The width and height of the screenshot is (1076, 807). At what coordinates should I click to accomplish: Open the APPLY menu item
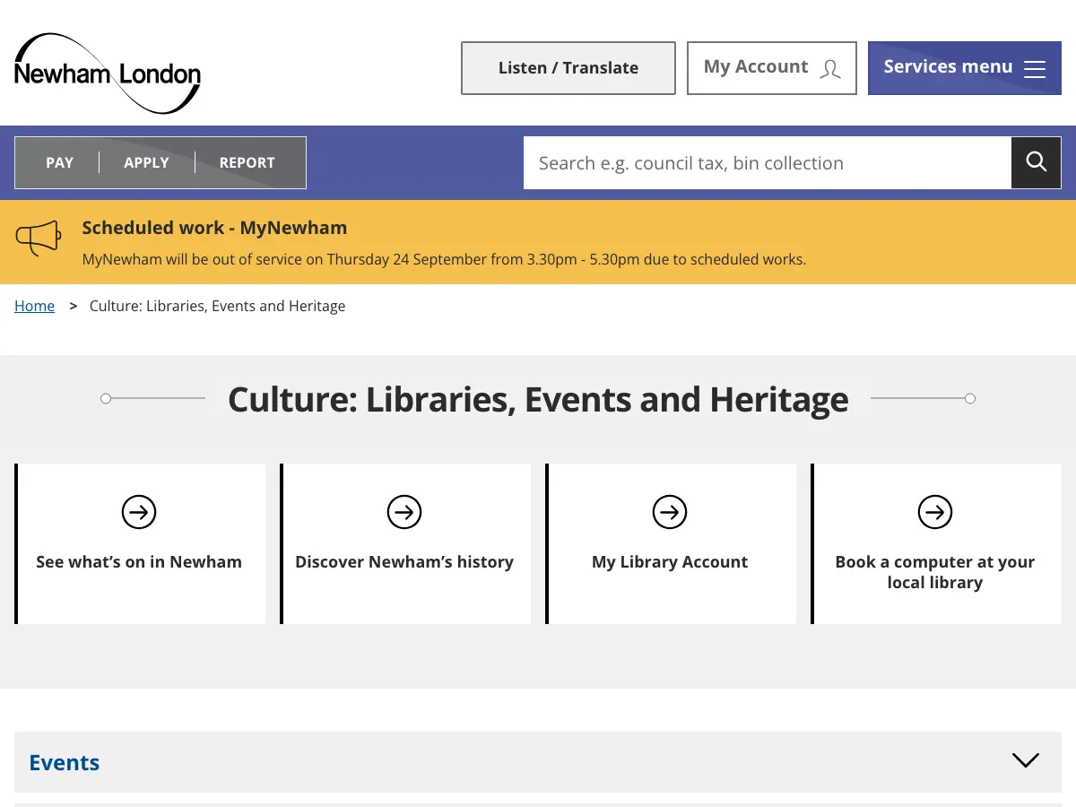point(147,162)
